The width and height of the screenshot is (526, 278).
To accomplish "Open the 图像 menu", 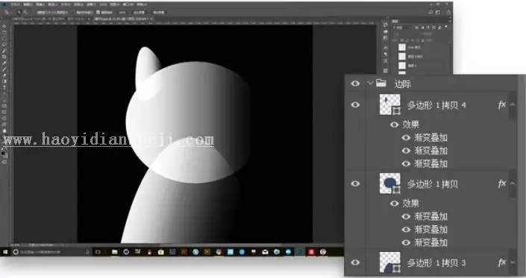I will tap(40, 4).
